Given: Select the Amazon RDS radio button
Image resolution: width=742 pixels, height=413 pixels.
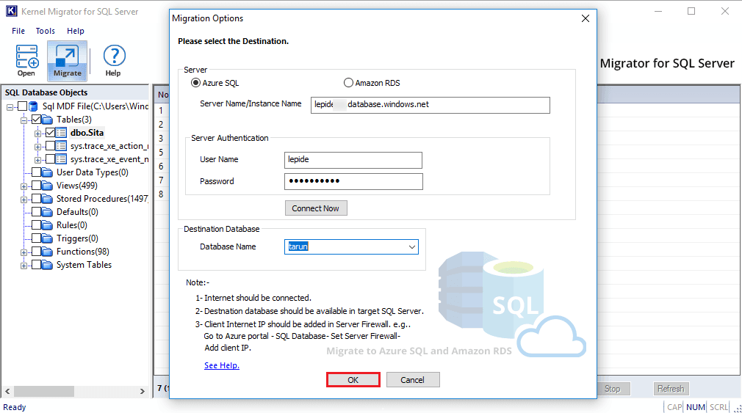Looking at the screenshot, I should [x=348, y=83].
